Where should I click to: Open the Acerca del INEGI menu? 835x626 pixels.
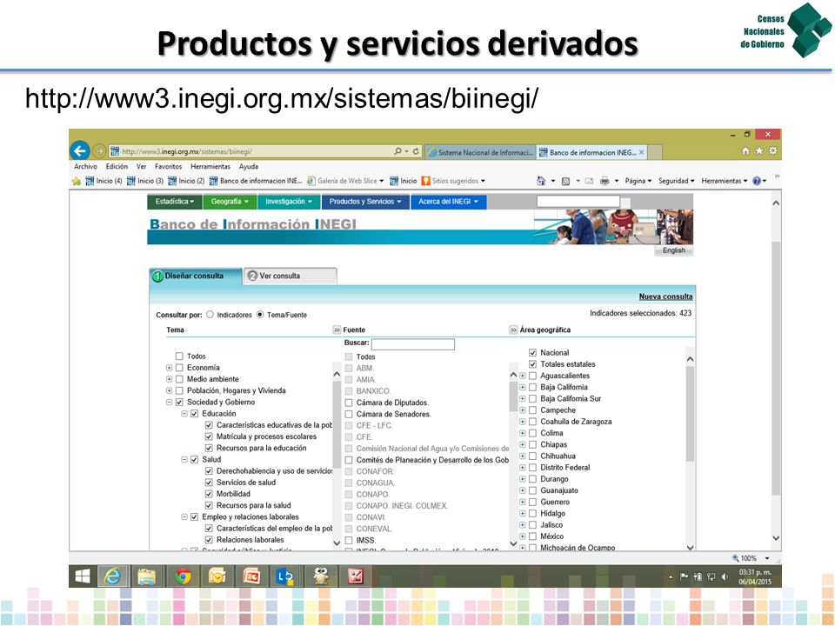pos(449,202)
